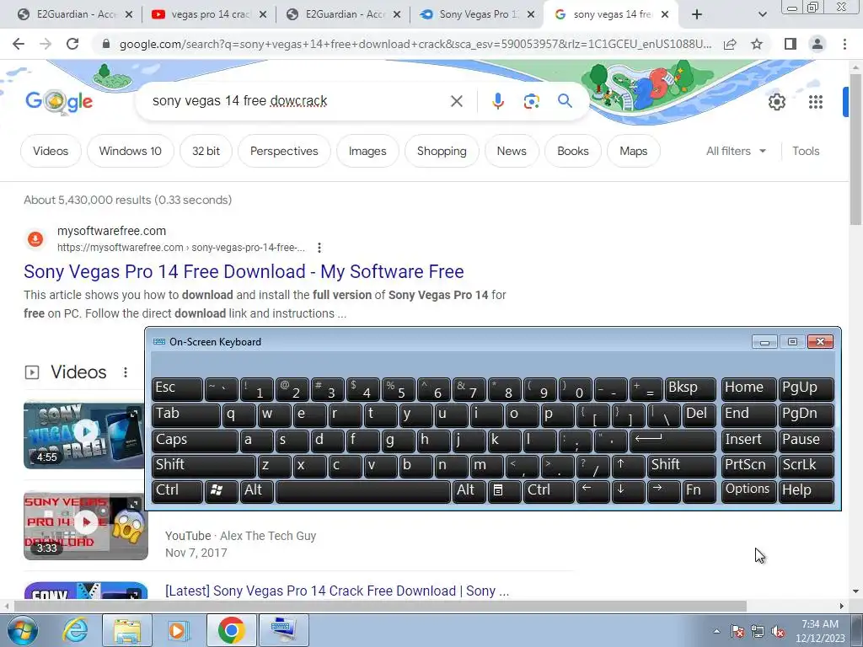Viewport: 863px width, 647px height.
Task: Open Chrome side panel
Action: click(791, 44)
